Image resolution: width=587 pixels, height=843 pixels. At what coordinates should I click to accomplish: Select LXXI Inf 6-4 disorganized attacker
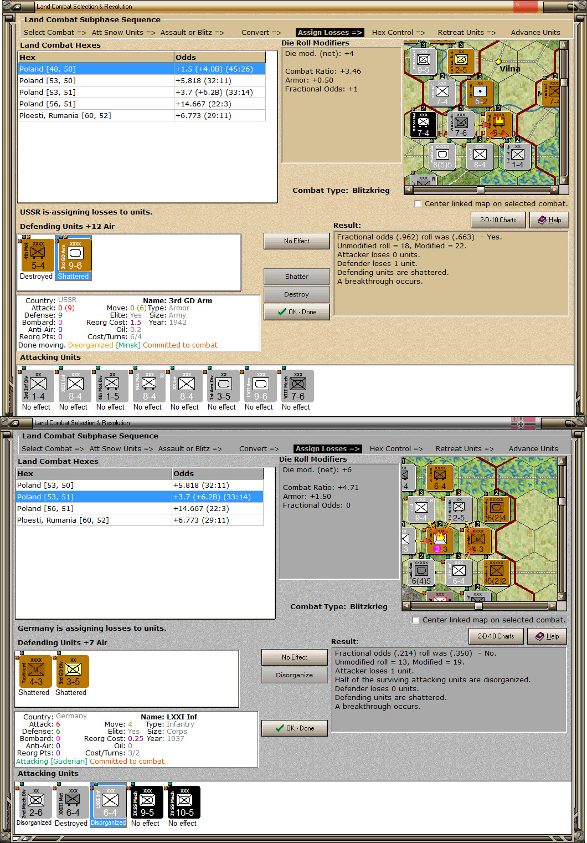click(x=109, y=802)
